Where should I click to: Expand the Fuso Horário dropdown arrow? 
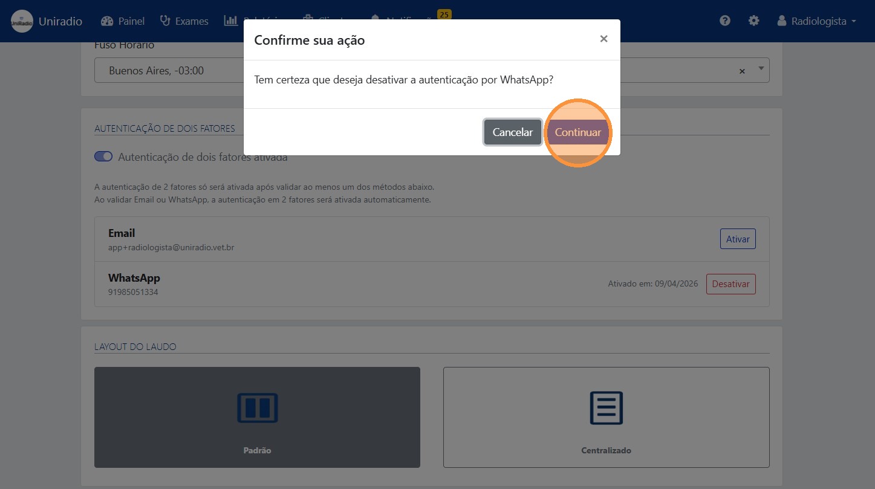[761, 69]
